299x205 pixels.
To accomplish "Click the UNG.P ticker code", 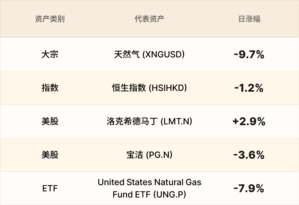I will coord(169,194).
